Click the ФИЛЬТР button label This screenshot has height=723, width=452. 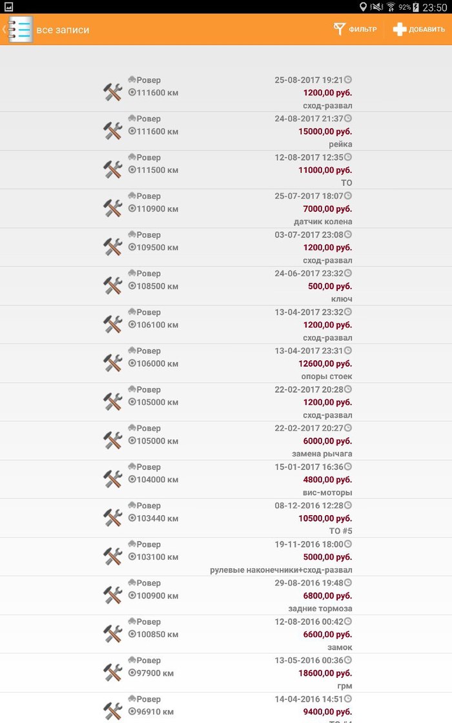(362, 30)
